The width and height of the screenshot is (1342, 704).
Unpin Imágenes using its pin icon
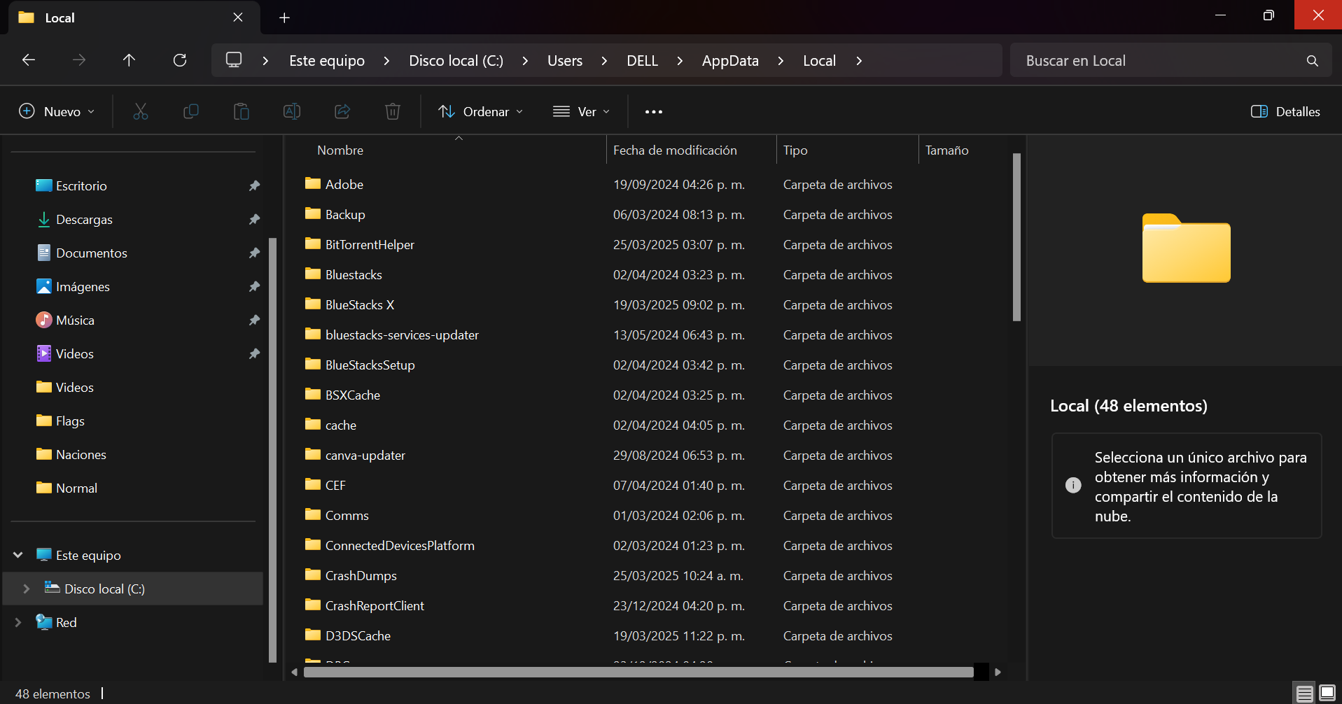254,287
